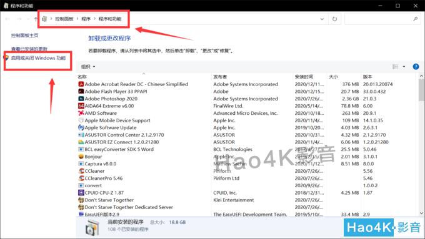The image size is (425, 239).
Task: Select the Piriform Ltd publisher cell
Action: click(x=226, y=178)
